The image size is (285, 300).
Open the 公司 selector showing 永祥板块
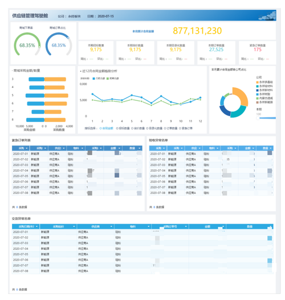coord(74,17)
